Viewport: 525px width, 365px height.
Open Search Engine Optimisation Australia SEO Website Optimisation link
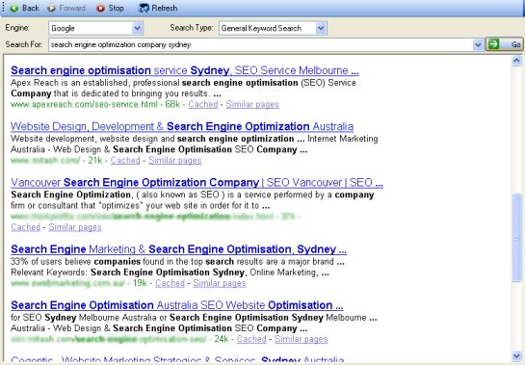(177, 305)
